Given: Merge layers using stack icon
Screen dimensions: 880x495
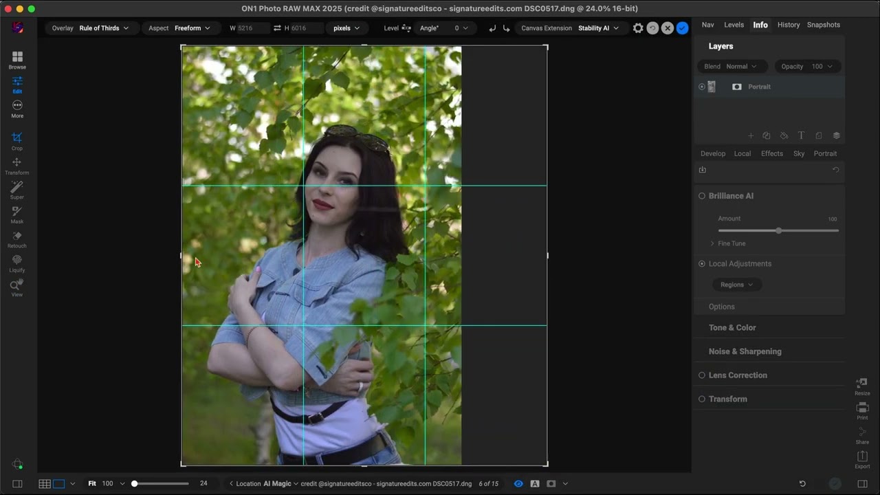Looking at the screenshot, I should (x=836, y=135).
